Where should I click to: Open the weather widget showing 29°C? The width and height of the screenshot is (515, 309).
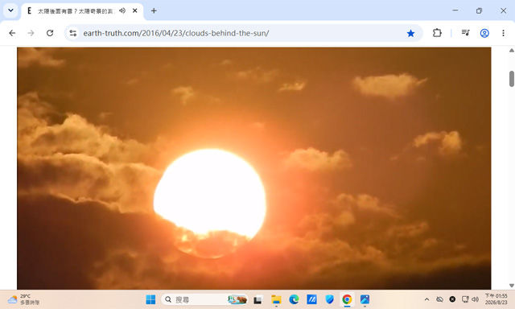tap(23, 299)
